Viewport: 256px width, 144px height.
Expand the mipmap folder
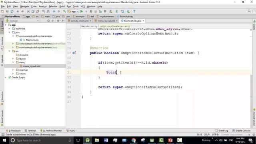tap(13, 70)
